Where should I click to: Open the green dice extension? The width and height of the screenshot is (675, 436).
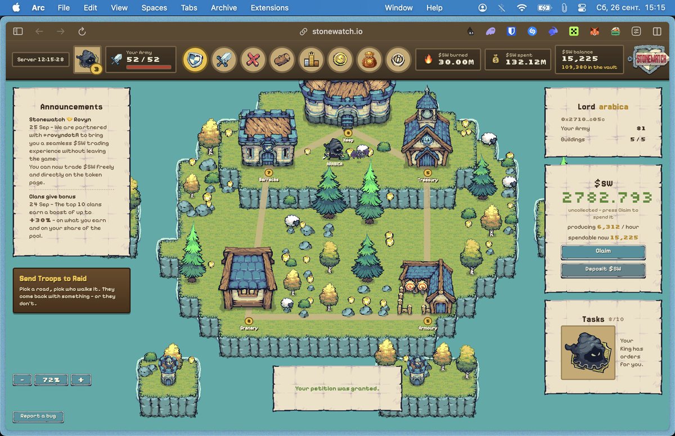click(x=574, y=31)
